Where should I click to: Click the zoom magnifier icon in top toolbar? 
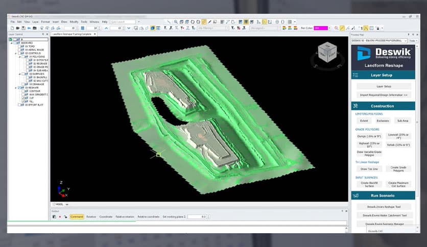point(175,22)
